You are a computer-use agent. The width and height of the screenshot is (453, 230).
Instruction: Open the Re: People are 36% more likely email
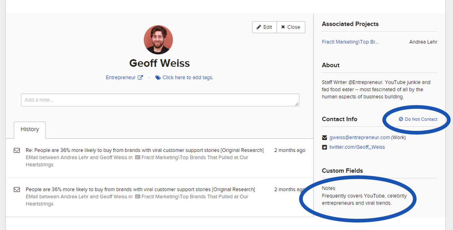(x=145, y=150)
